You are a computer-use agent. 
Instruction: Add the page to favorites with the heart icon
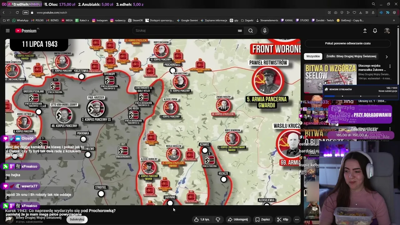point(354,12)
